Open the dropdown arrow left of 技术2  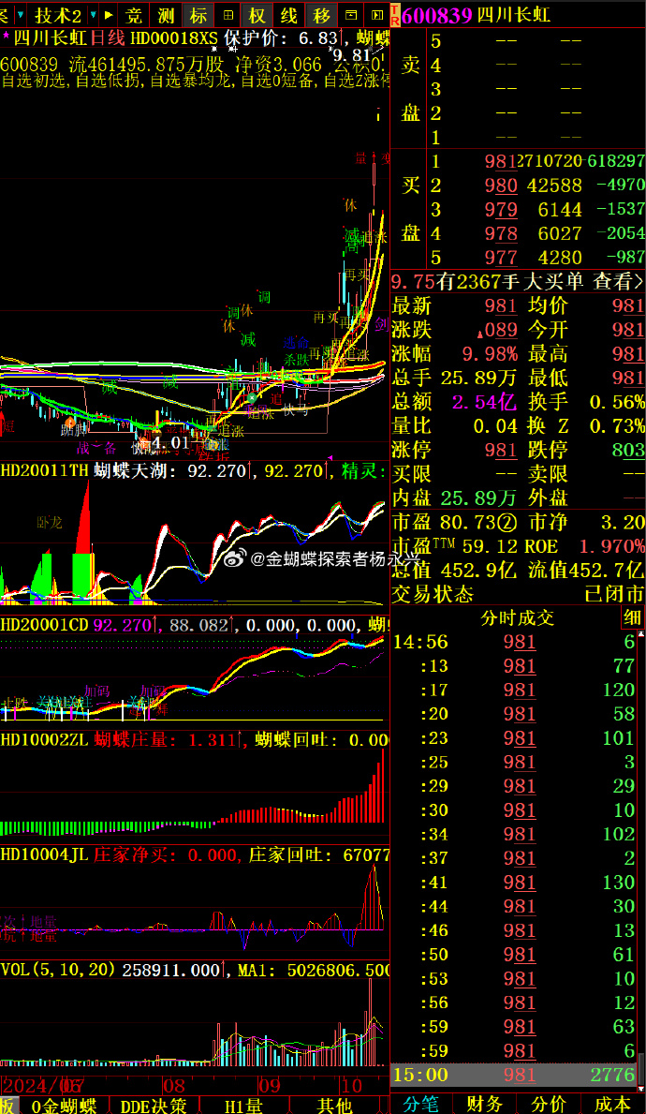point(20,13)
